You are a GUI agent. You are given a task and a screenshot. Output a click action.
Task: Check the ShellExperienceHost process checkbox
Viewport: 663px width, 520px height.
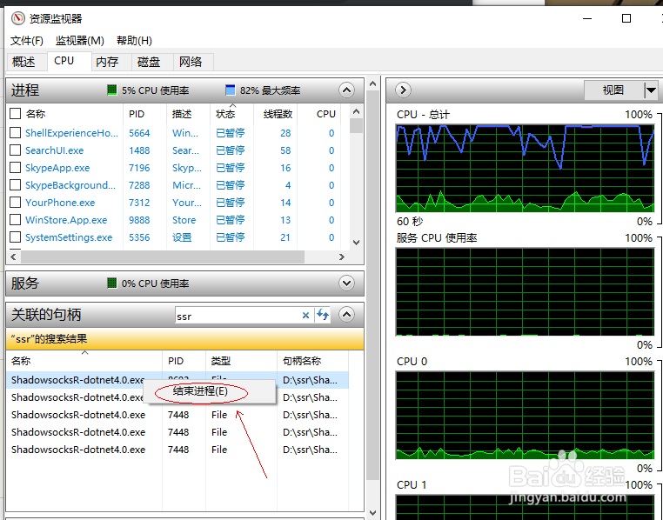click(x=15, y=133)
